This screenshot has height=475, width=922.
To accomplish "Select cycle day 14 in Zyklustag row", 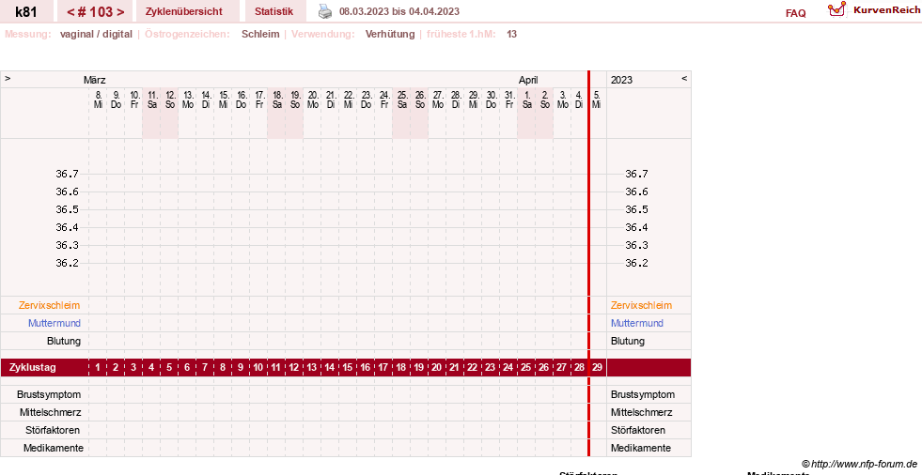I will [329, 368].
